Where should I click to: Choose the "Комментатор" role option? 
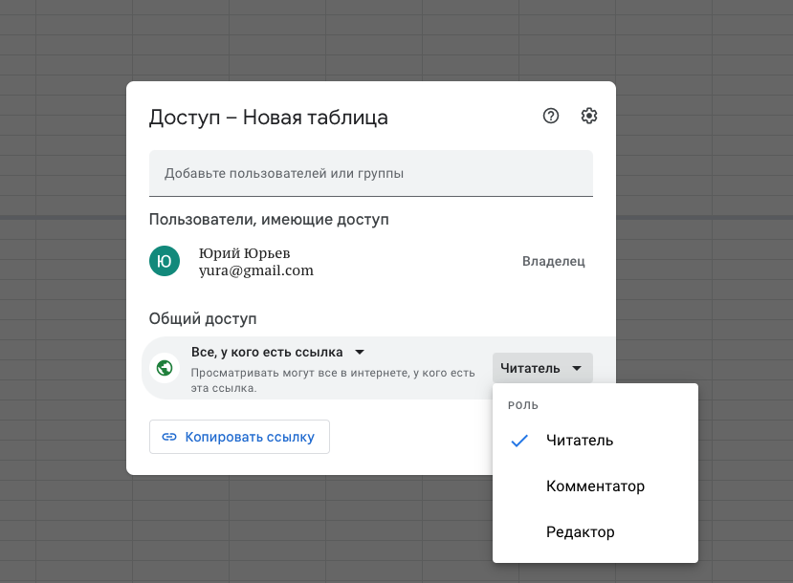click(595, 486)
